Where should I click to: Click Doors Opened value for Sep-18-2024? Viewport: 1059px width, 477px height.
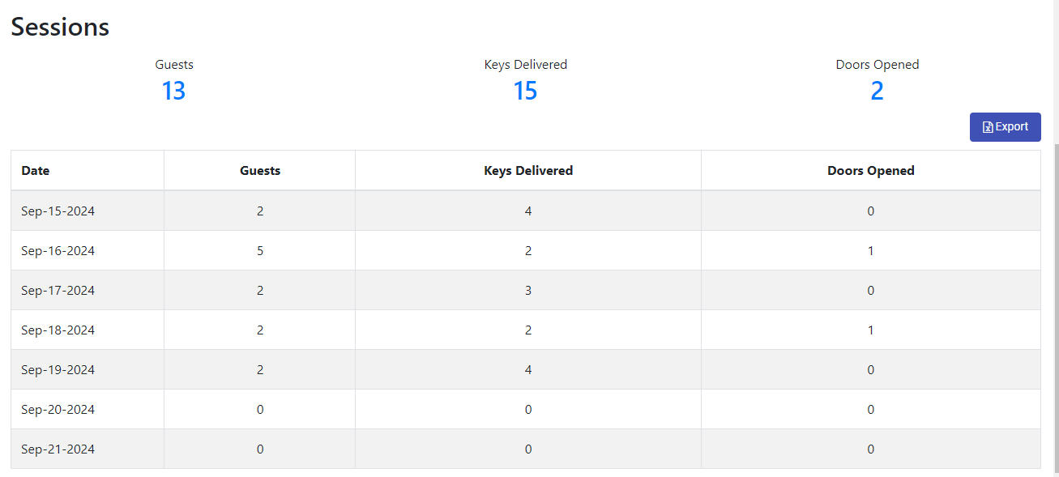[871, 330]
